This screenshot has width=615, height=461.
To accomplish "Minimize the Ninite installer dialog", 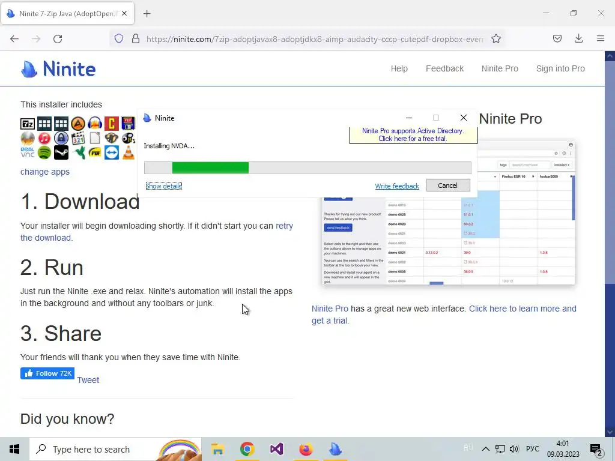I will point(408,118).
